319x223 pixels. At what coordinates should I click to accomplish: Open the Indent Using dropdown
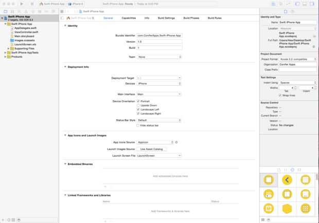[x=297, y=83]
